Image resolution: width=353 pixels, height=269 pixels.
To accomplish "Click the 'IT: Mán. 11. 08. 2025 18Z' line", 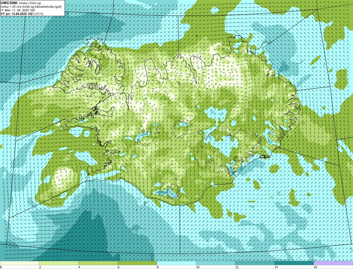I will pyautogui.click(x=18, y=10).
